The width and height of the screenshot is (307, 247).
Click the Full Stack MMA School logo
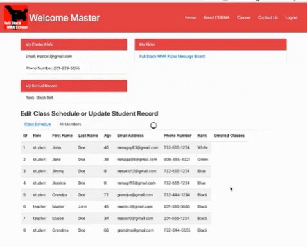[16, 17]
